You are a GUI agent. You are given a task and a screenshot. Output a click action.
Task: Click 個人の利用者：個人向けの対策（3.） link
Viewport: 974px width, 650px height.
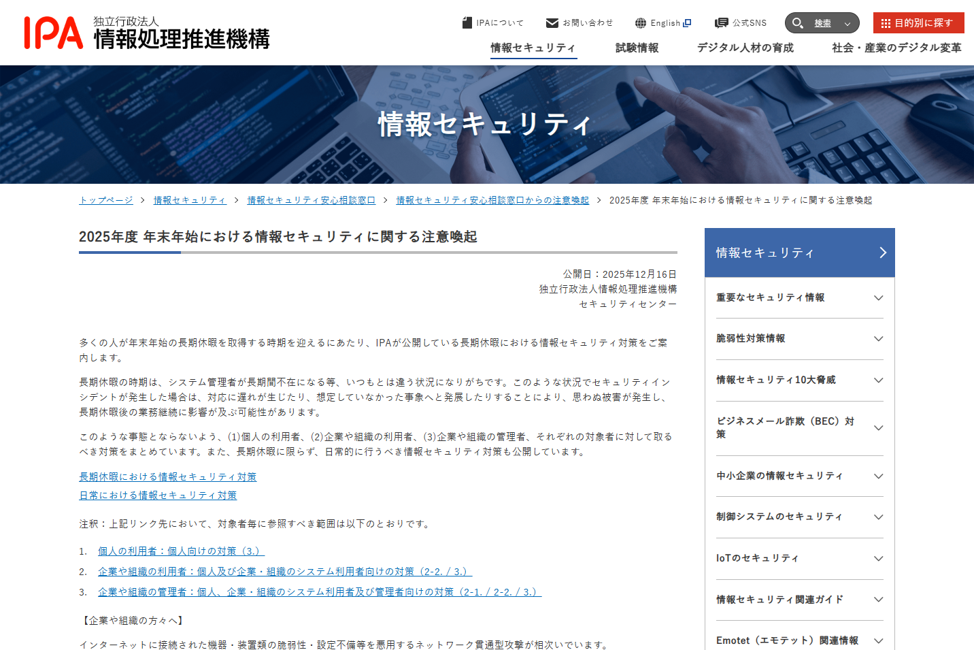180,551
